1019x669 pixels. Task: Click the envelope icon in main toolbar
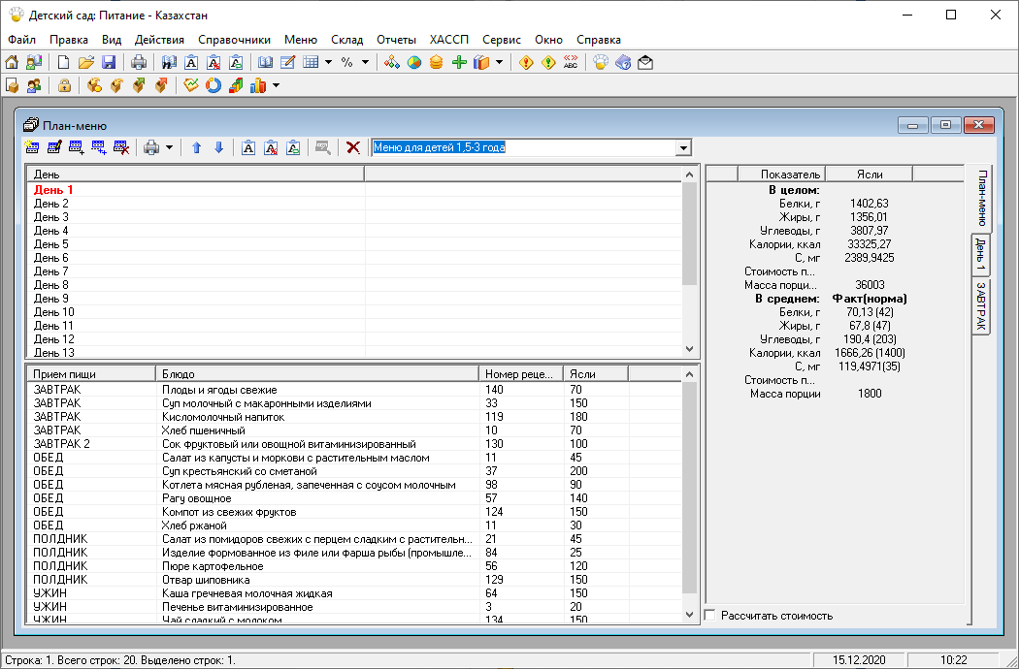point(645,63)
